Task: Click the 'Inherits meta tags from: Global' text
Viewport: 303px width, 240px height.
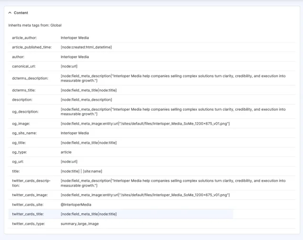Action: point(35,25)
